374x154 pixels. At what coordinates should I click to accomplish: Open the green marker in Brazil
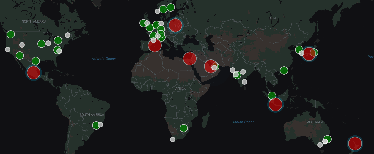click(x=96, y=125)
